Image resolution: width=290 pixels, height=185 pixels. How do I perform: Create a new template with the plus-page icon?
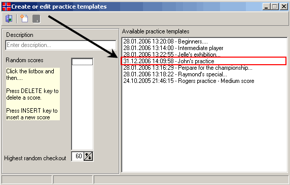click(24, 19)
